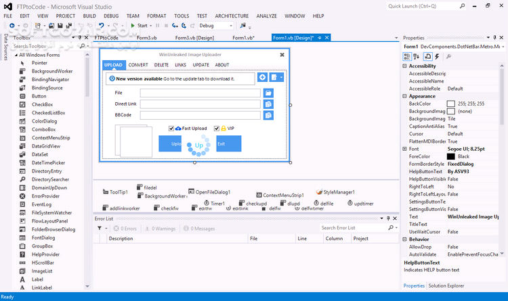Screen dimensions: 508x301
Task: Click the Search Toolbox field
Action: [x=45, y=46]
